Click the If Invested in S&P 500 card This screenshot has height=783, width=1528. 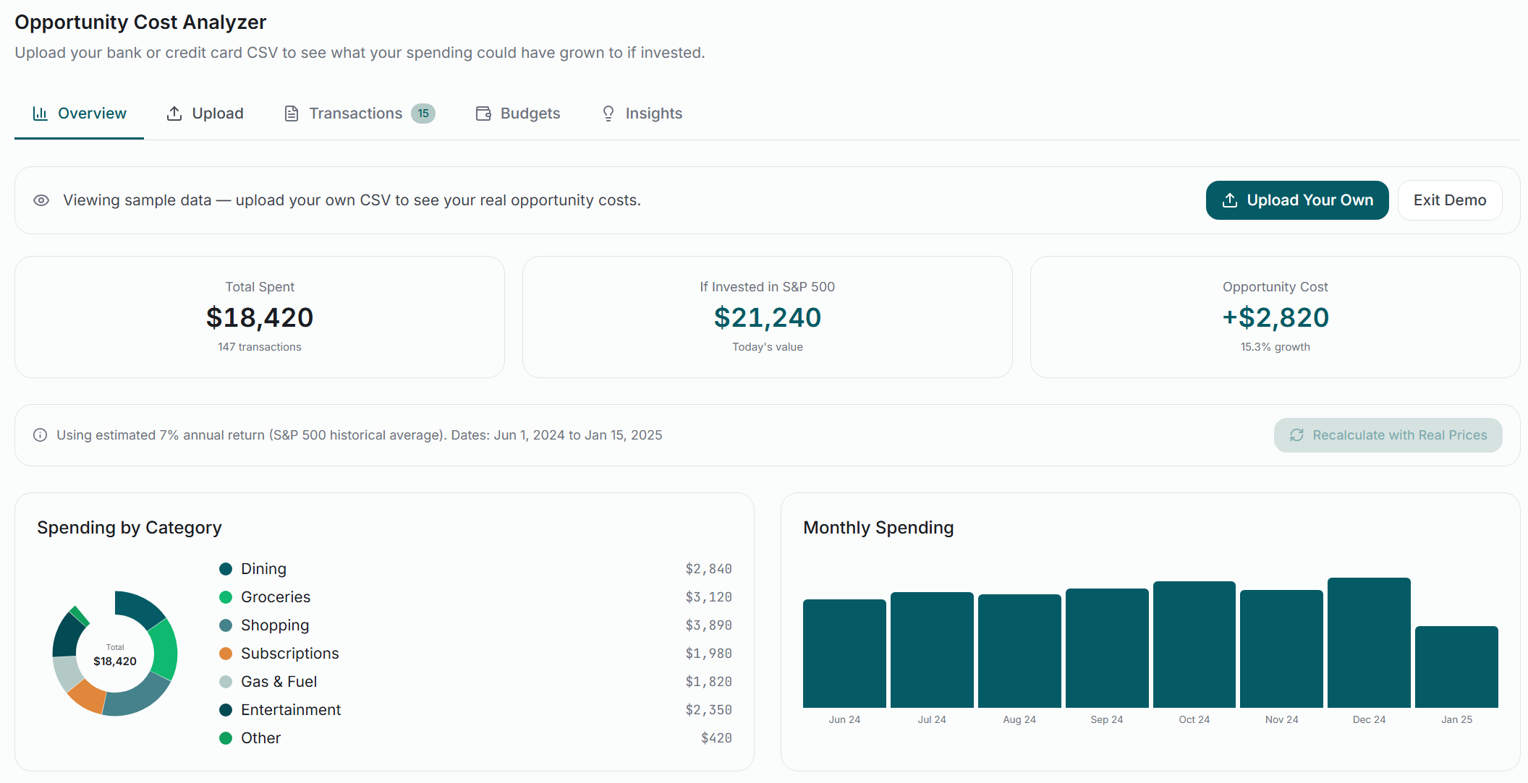(x=768, y=317)
